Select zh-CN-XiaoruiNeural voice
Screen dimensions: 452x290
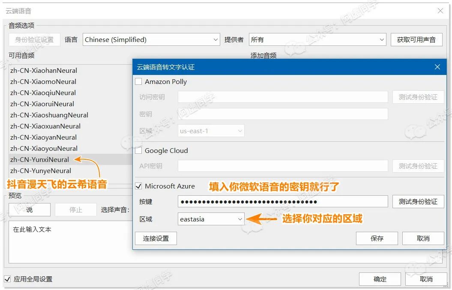pos(42,104)
